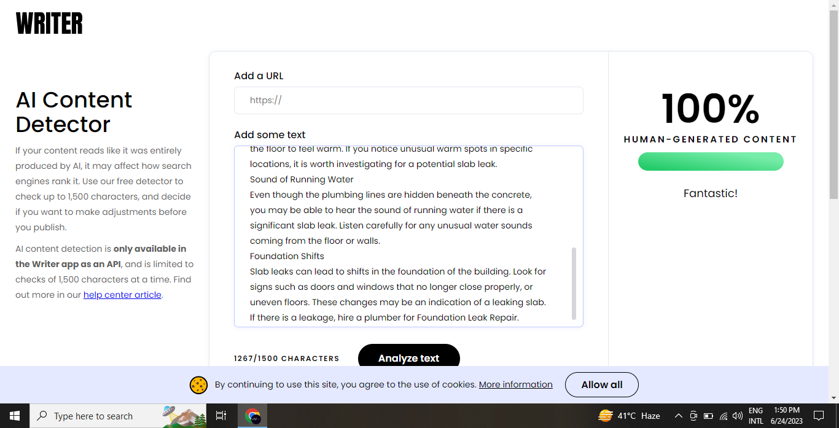Show hidden system tray icons
This screenshot has width=839, height=428.
[x=678, y=416]
